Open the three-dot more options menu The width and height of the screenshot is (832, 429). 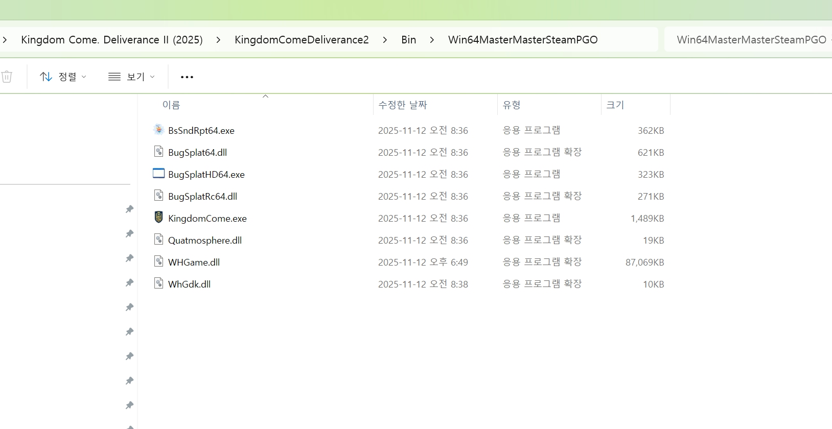pyautogui.click(x=187, y=77)
